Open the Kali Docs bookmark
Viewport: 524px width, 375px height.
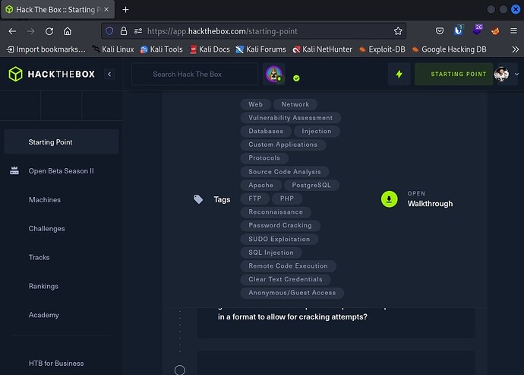(x=210, y=49)
